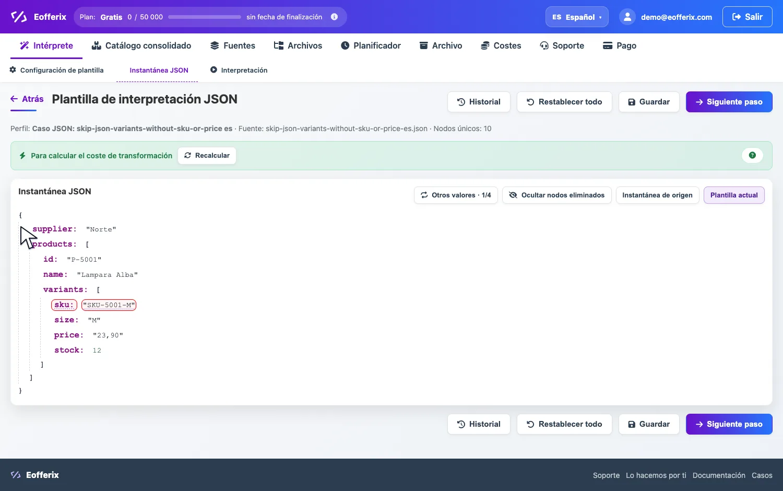Select the Instantánea JSON step
Viewport: 783px width, 491px height.
(x=159, y=70)
